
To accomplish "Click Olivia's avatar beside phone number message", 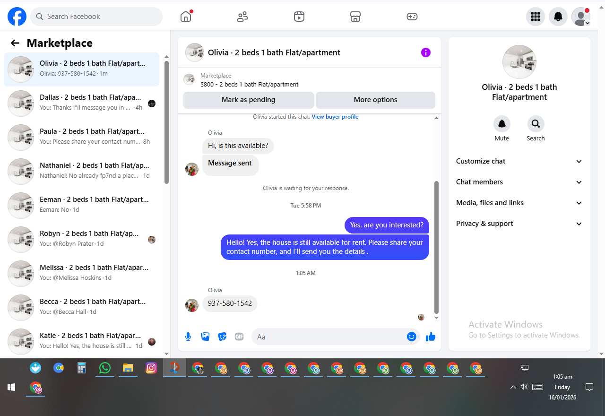I will click(192, 305).
